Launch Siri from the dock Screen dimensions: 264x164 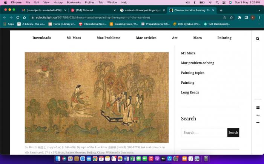64,158
